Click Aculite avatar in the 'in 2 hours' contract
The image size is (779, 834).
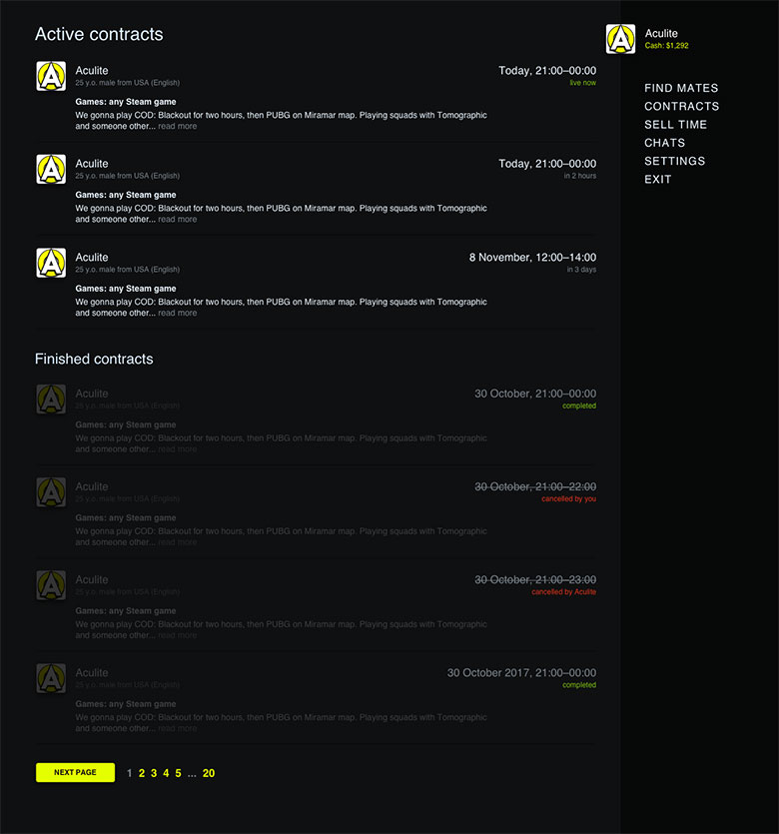51,169
